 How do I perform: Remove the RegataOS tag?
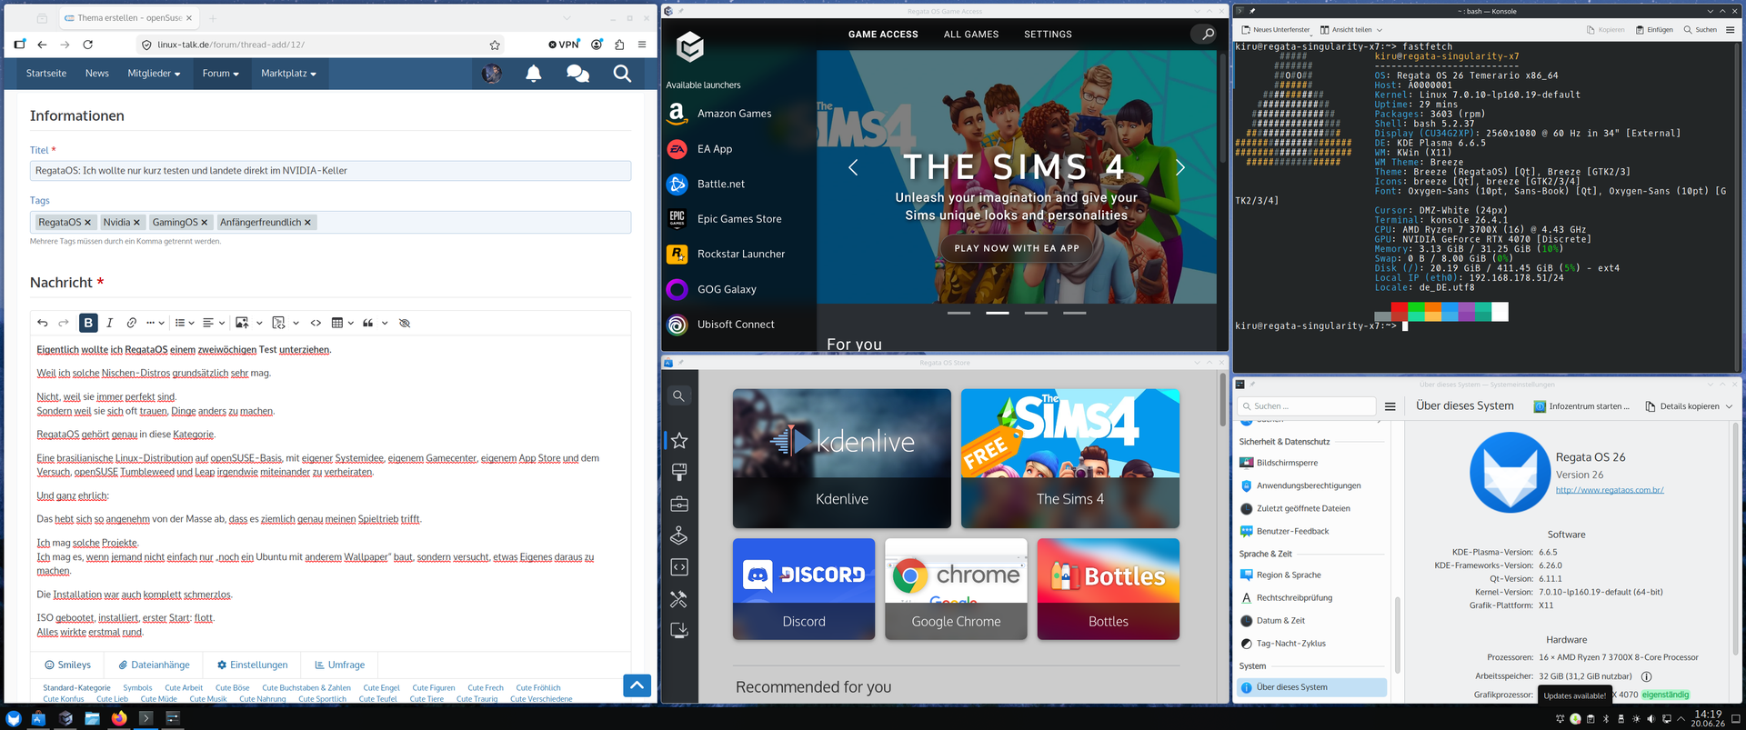point(88,223)
